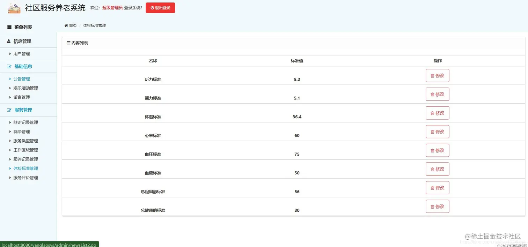Click the value 80 cell

pos(297,210)
